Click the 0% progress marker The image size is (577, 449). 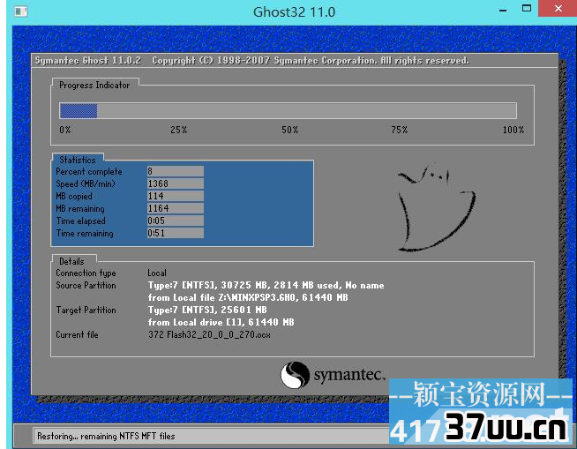(65, 130)
